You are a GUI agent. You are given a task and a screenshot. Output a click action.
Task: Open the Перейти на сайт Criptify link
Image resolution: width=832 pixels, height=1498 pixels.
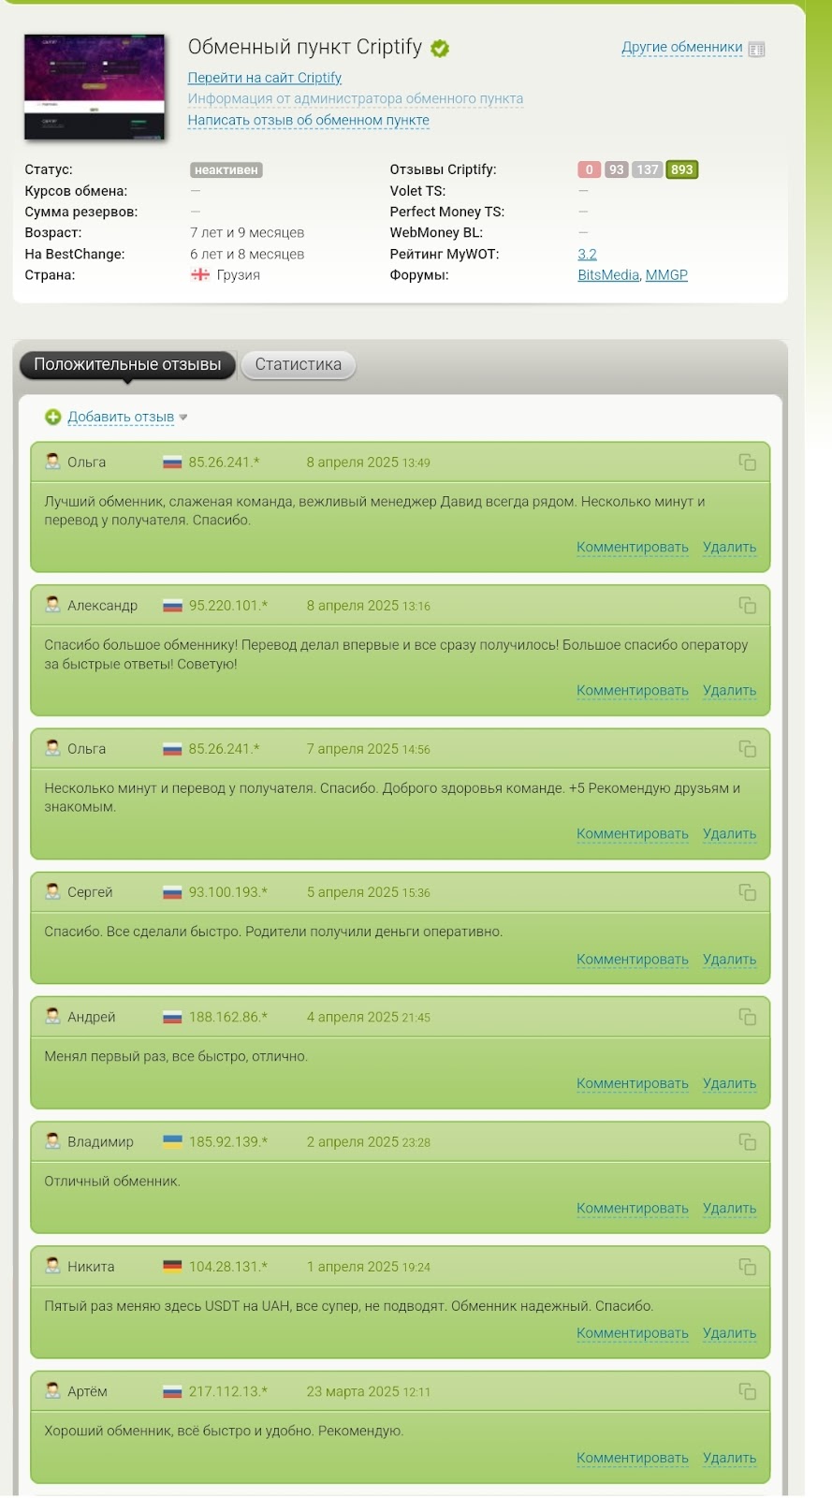[x=265, y=78]
